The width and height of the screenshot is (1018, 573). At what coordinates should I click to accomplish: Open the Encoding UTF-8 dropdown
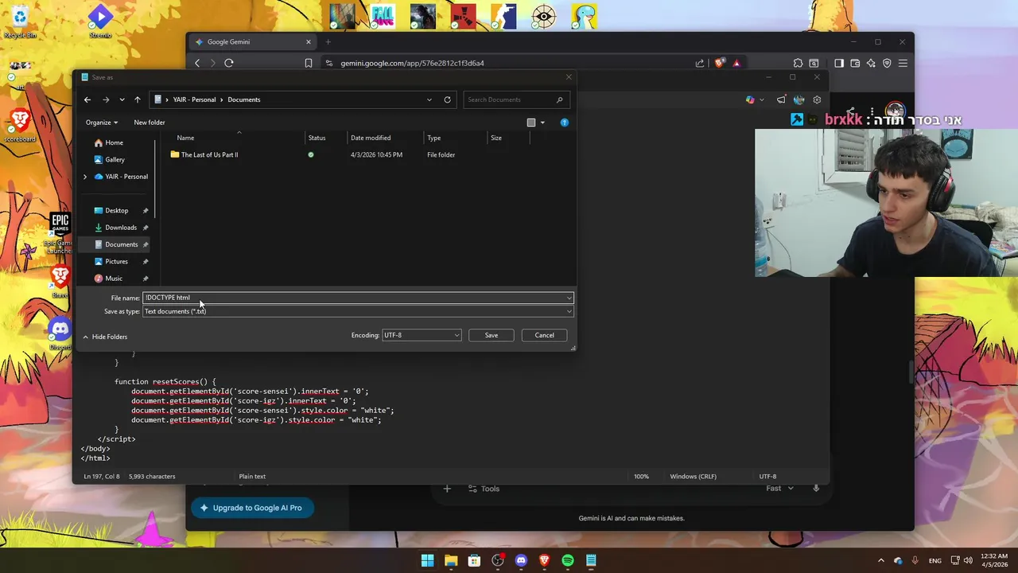coord(422,335)
